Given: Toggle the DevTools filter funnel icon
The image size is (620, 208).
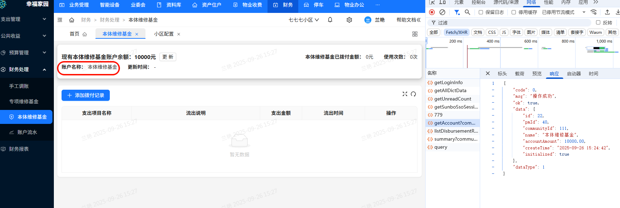Looking at the screenshot, I should pos(457,12).
